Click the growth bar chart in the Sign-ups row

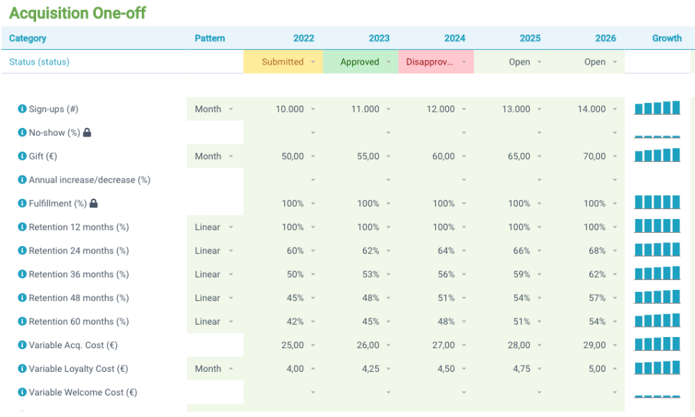[656, 108]
